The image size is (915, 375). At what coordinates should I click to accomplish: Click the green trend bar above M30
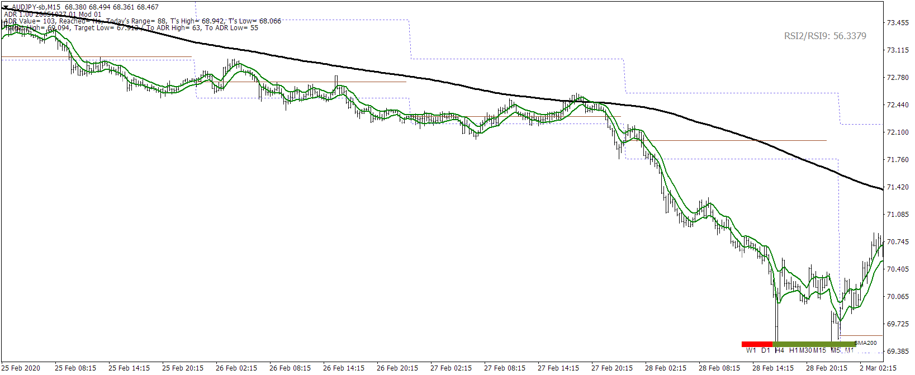click(x=814, y=344)
